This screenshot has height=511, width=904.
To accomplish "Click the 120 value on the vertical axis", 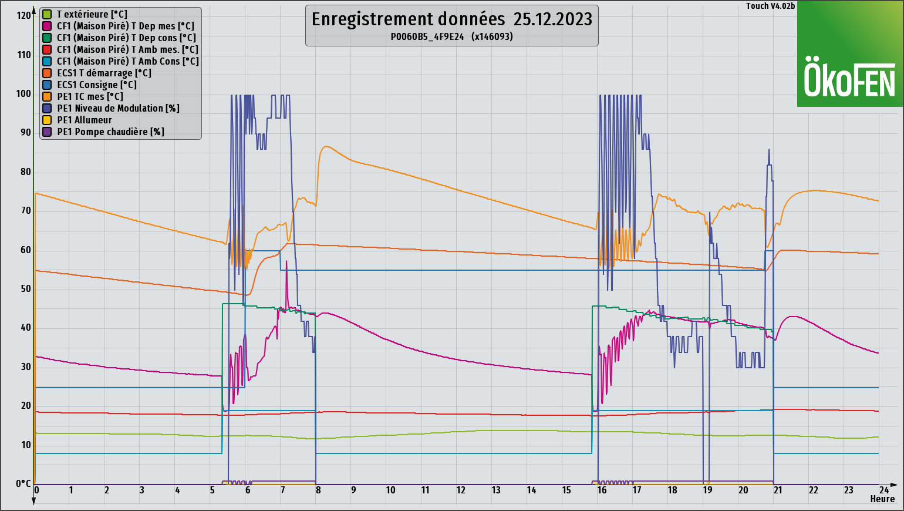I will point(23,15).
